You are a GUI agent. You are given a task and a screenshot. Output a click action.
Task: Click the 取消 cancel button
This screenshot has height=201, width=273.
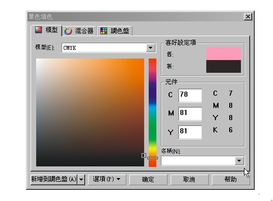click(189, 179)
